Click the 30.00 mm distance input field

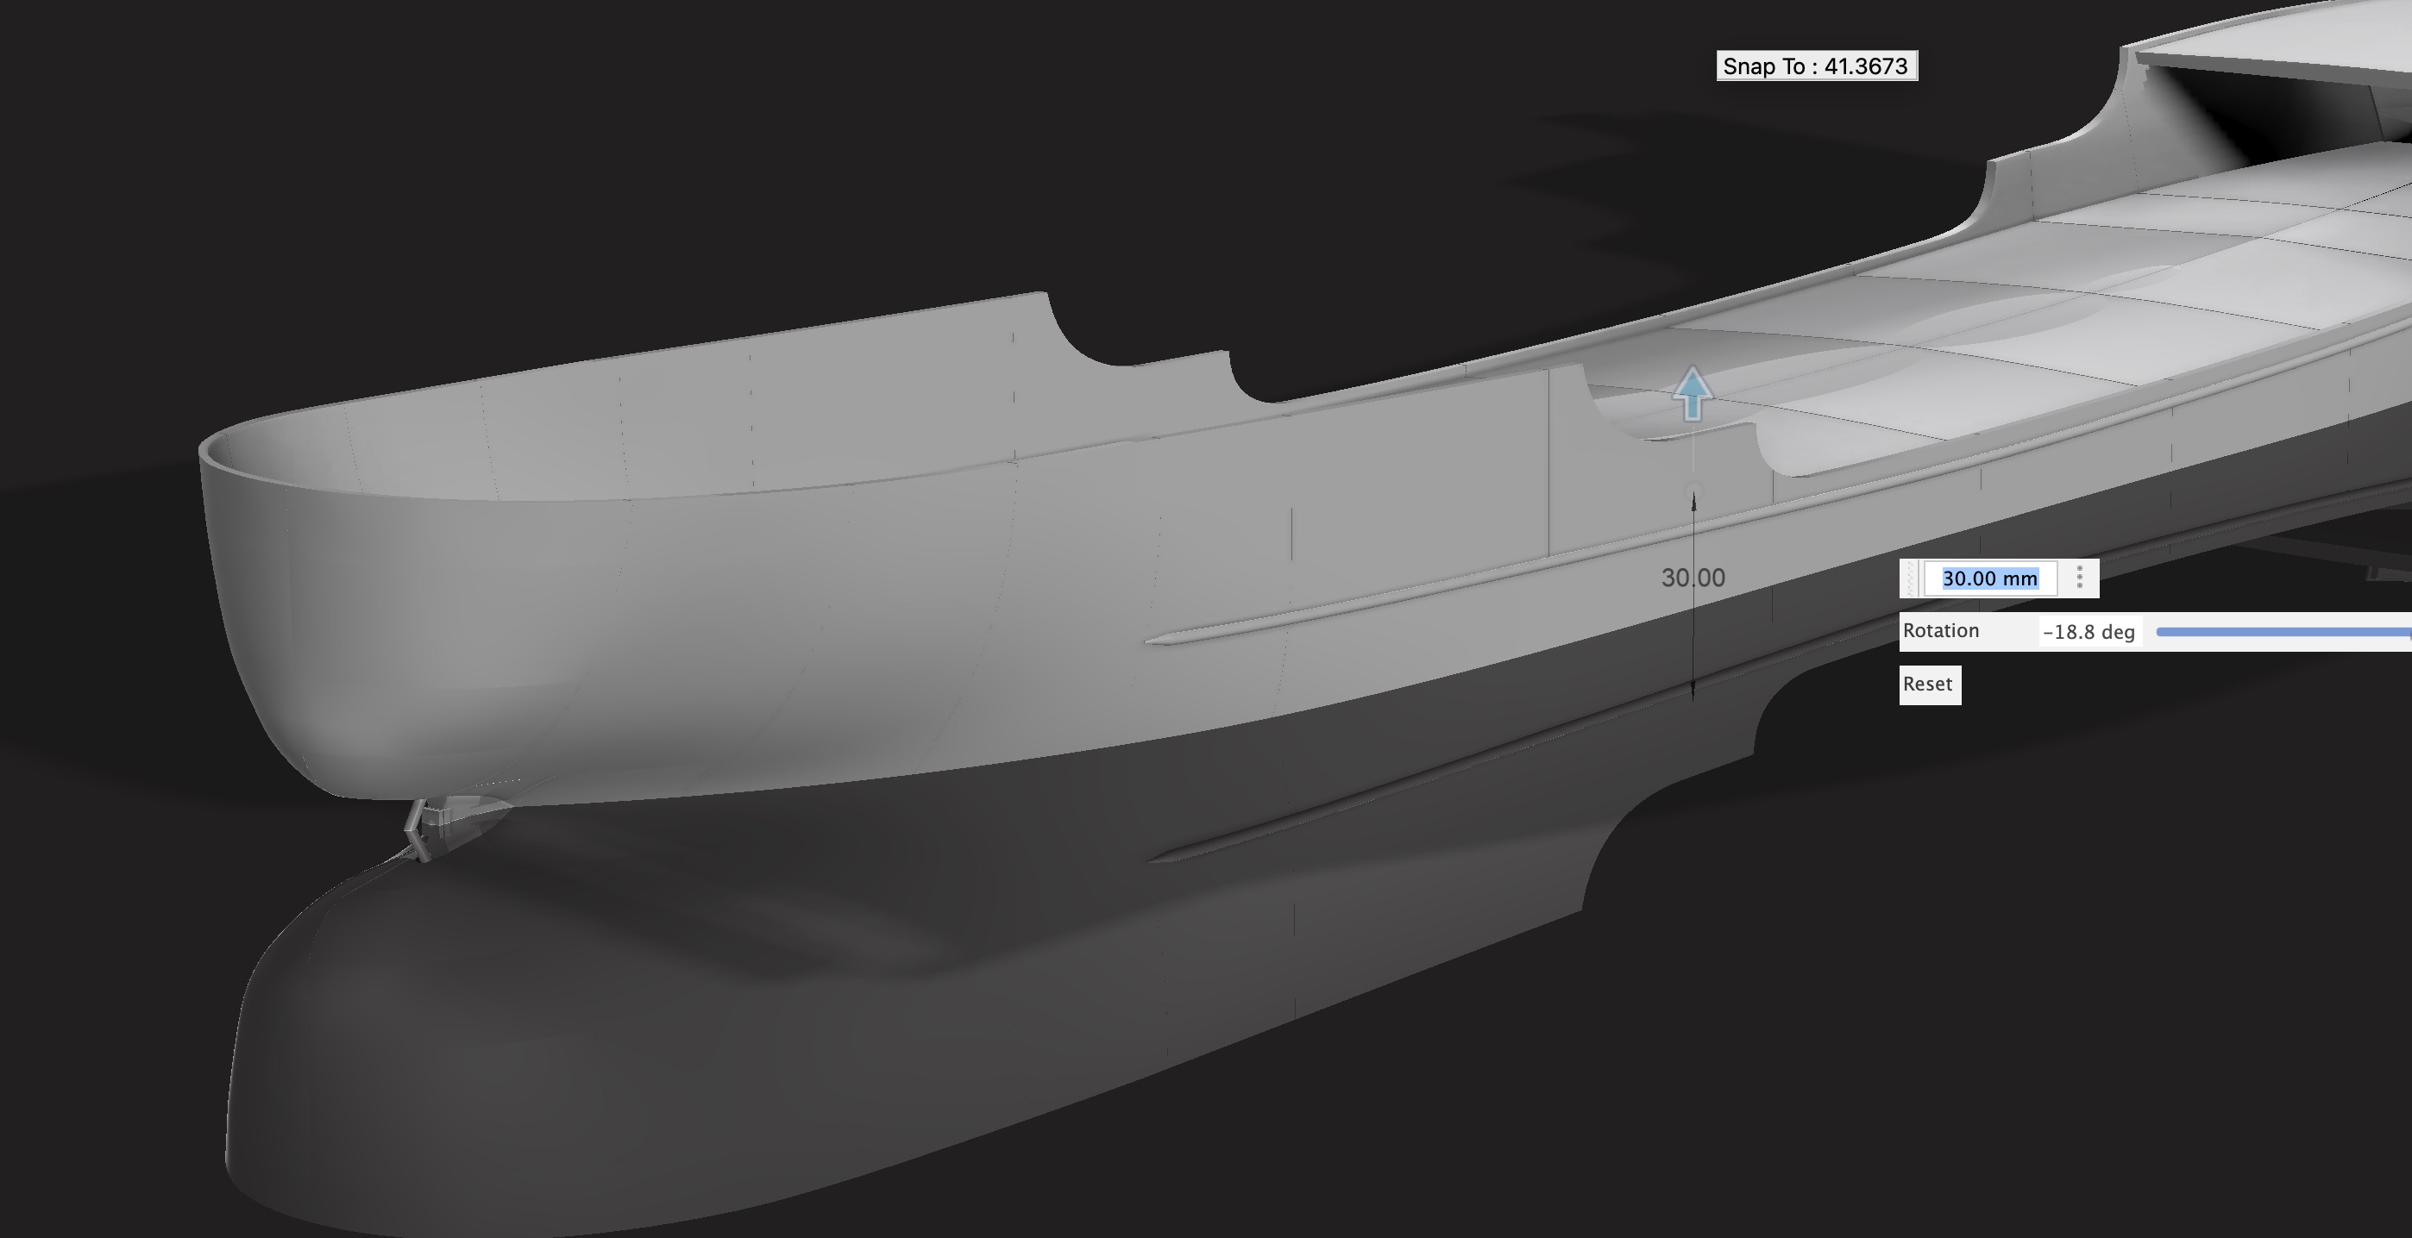pos(1988,578)
